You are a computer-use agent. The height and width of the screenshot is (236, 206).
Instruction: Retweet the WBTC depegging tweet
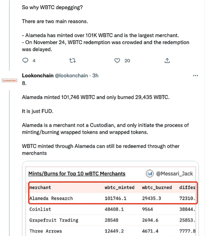[73, 61]
